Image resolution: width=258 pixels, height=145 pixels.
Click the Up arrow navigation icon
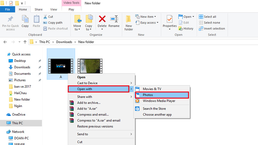(x=25, y=42)
